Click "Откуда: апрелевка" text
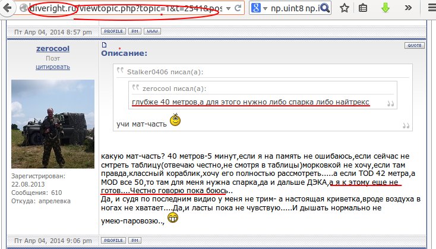 pyautogui.click(x=41, y=201)
